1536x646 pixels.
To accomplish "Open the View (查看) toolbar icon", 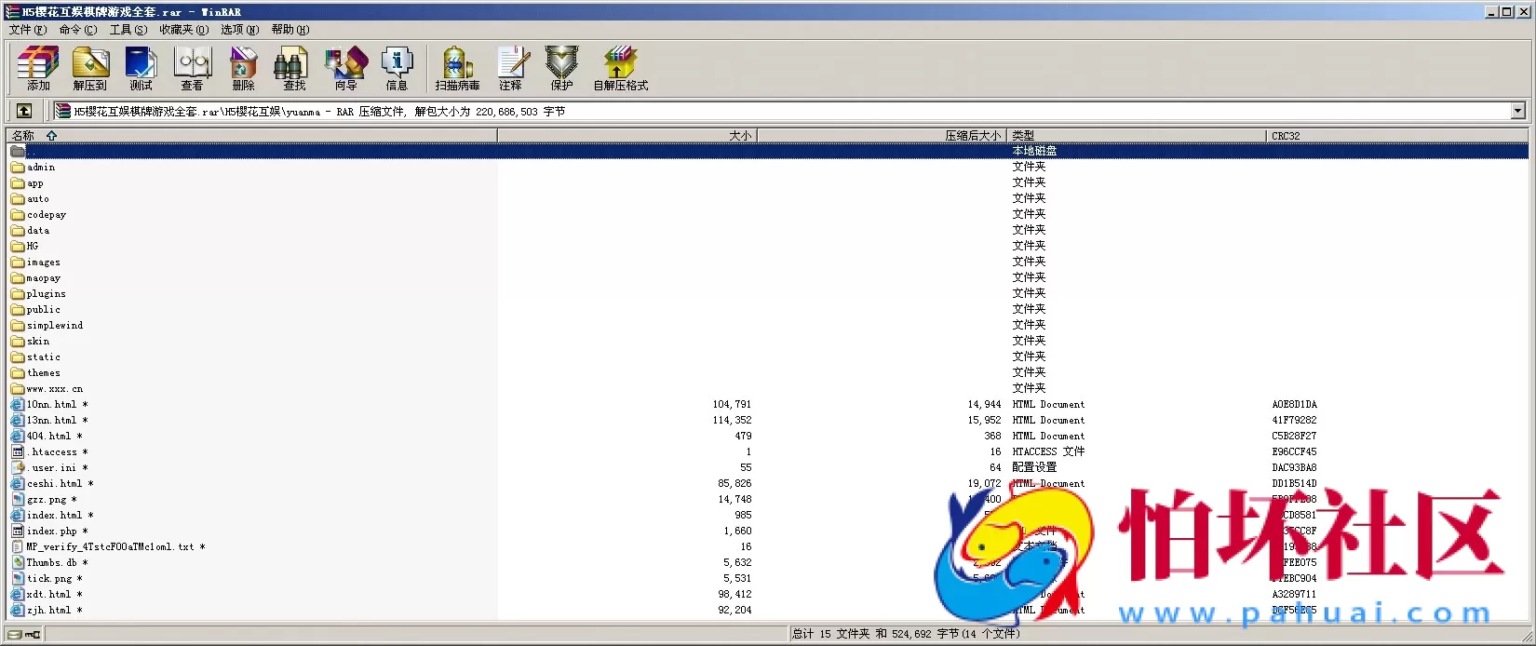I will coord(193,68).
